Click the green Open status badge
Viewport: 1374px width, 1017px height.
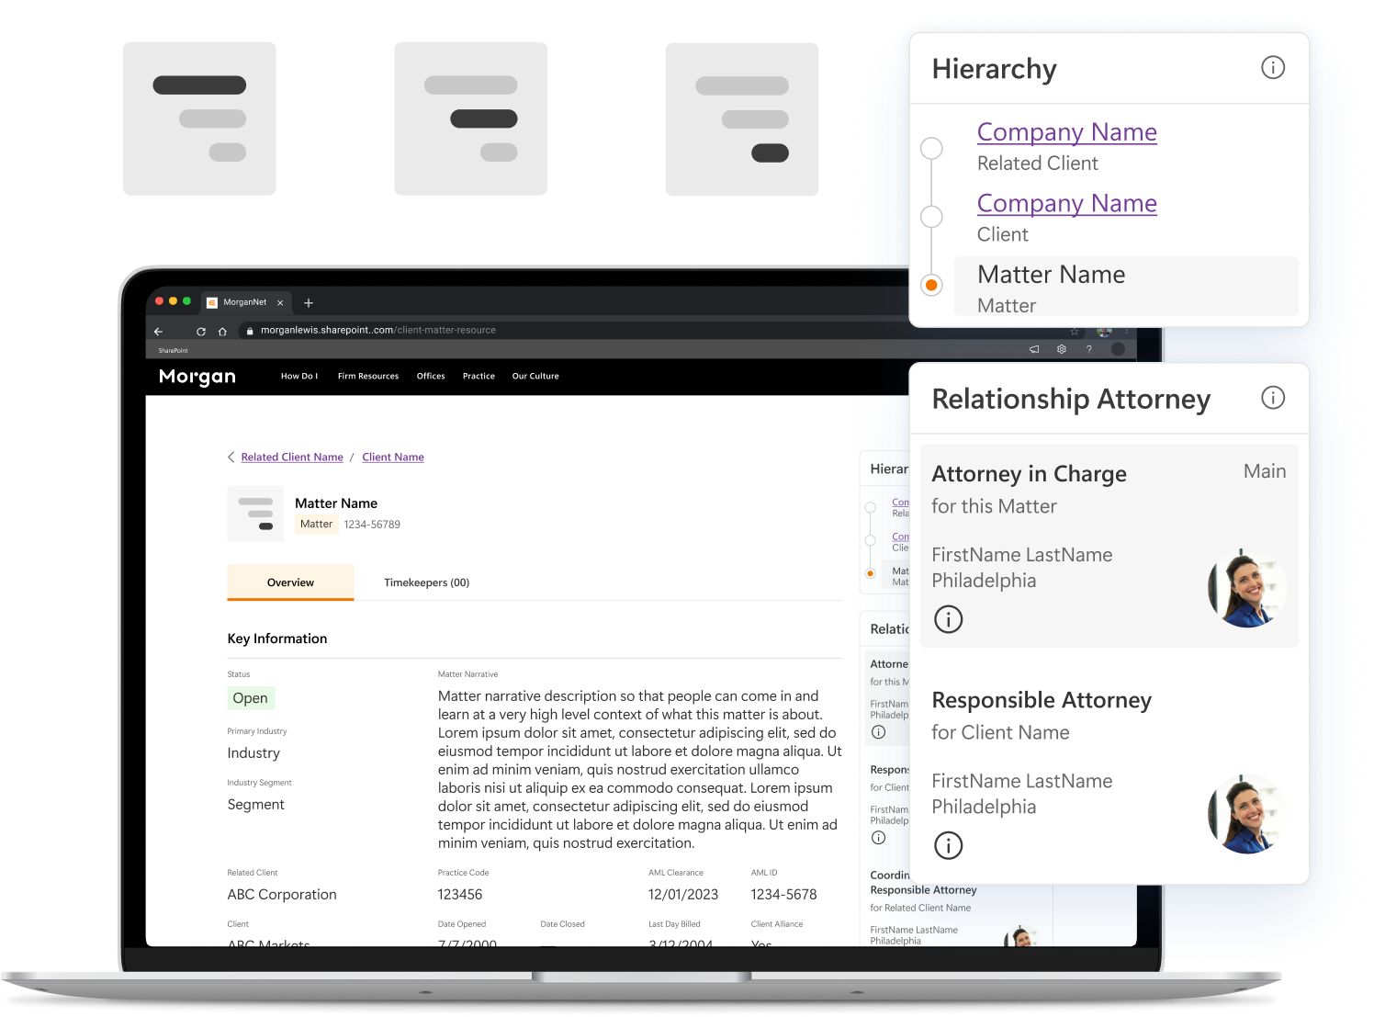pos(250,698)
